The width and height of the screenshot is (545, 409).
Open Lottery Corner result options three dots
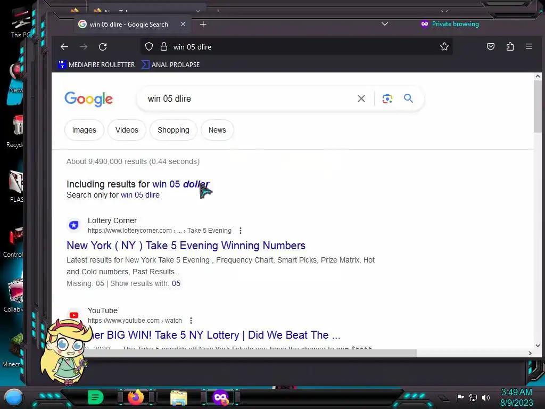(x=241, y=231)
